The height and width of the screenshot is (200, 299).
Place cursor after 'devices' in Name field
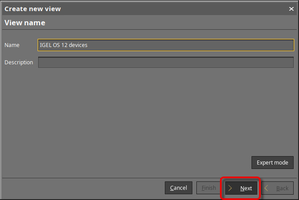click(x=88, y=45)
